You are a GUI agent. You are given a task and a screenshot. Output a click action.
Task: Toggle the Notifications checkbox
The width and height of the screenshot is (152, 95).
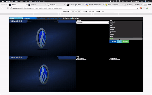(71, 18)
